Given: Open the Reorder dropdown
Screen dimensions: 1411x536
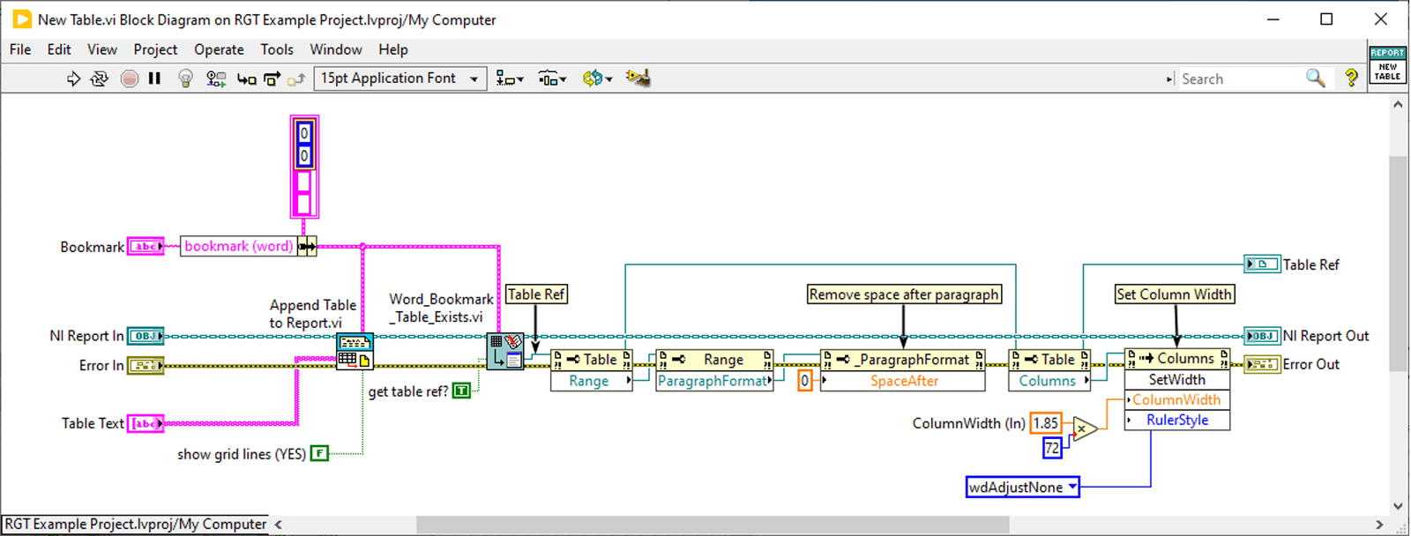Looking at the screenshot, I should 597,78.
